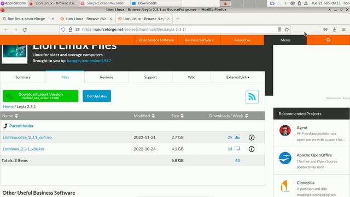The width and height of the screenshot is (350, 197).
Task: Open the Pocket save icon
Action: (325, 30)
